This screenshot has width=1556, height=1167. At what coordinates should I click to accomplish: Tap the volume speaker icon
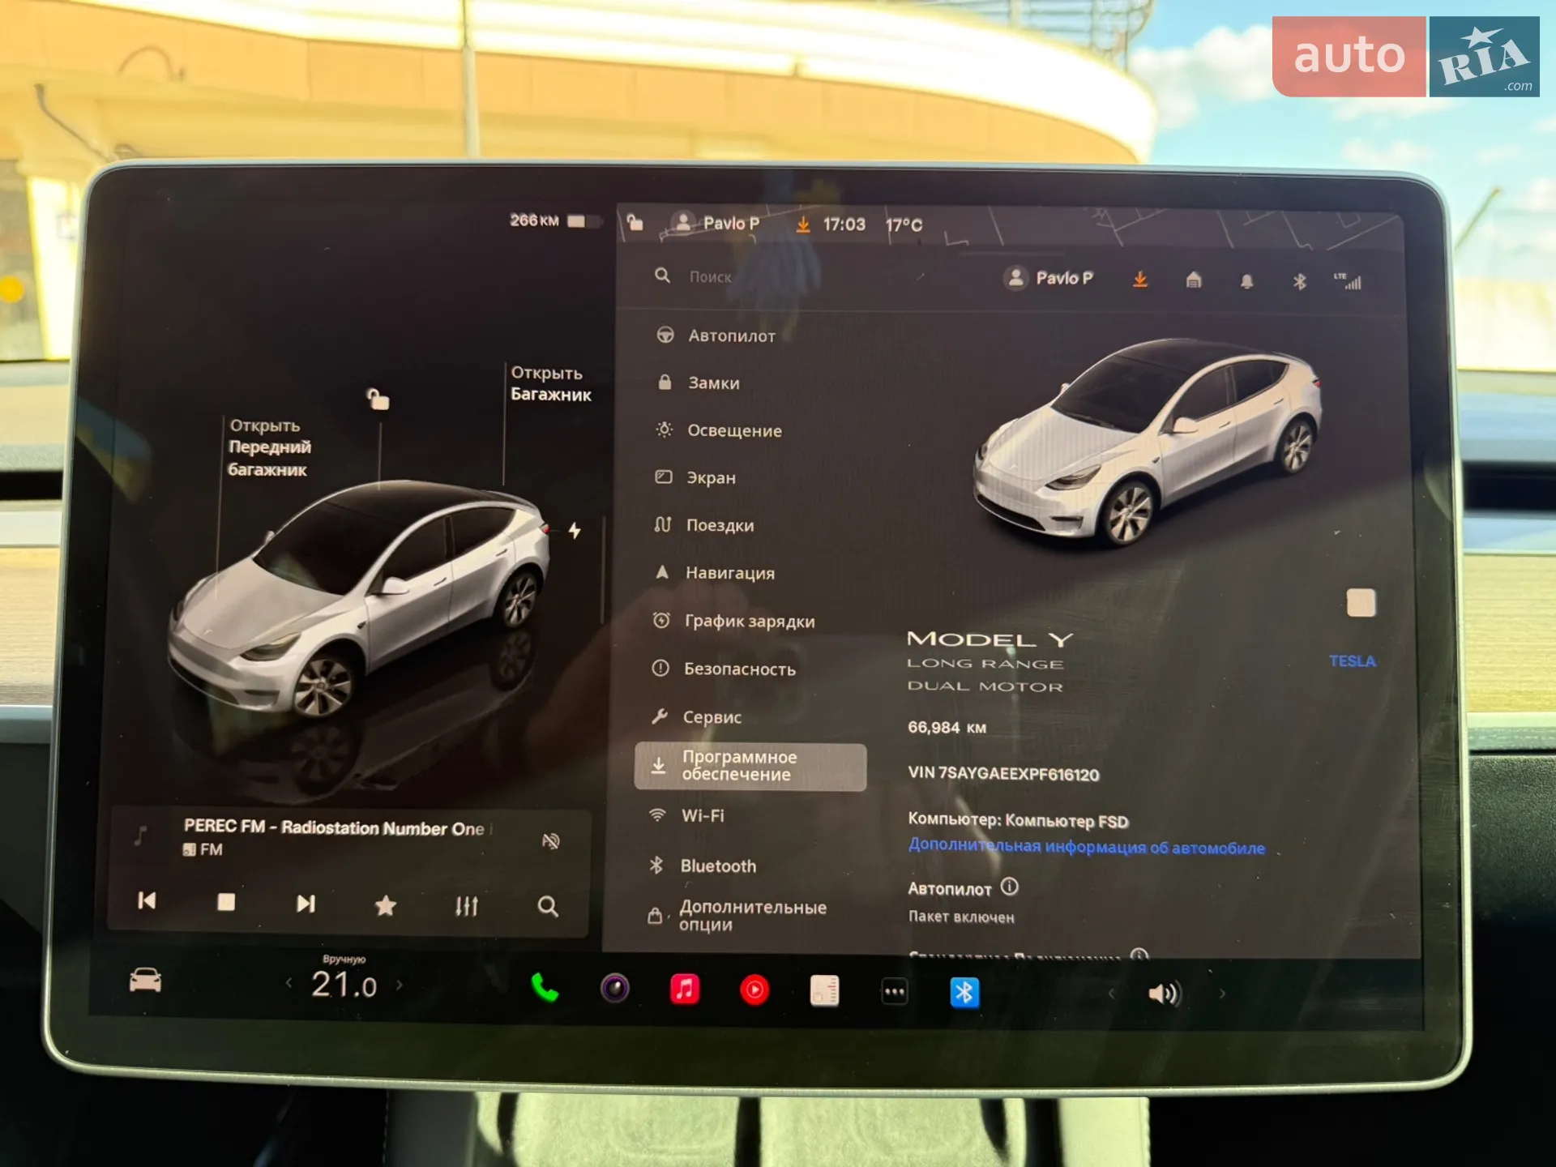point(1165,994)
